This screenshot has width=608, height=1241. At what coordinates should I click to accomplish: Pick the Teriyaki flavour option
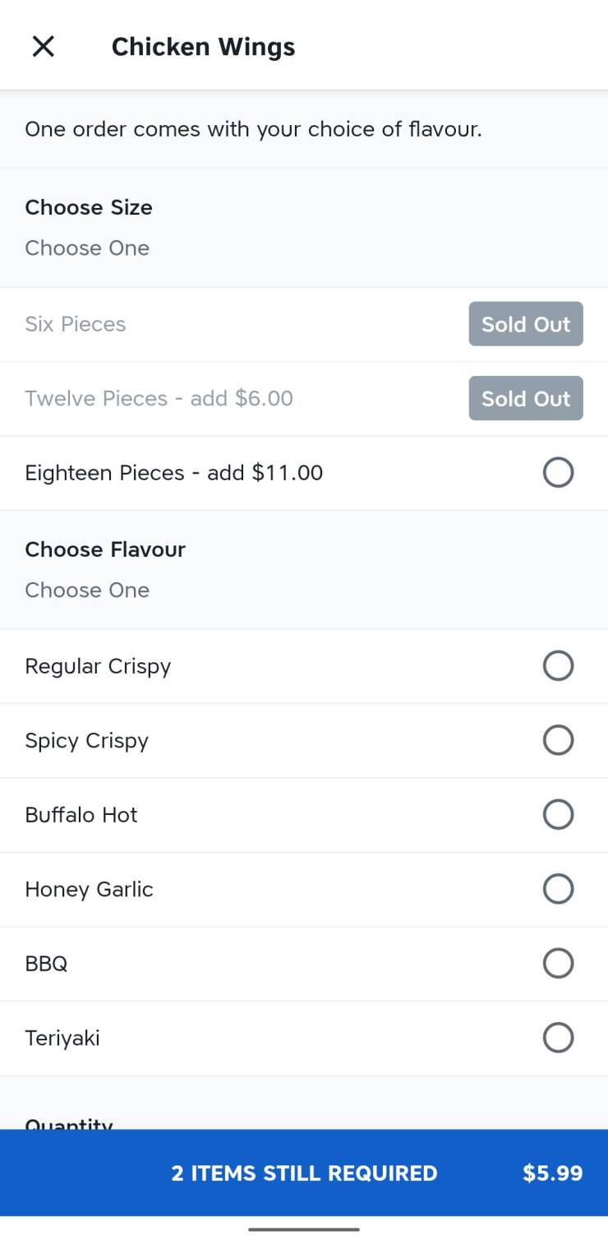(558, 1038)
